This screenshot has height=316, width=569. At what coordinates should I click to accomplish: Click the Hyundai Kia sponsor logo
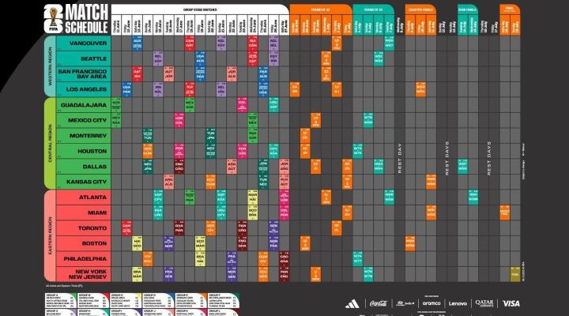pyautogui.click(x=405, y=303)
